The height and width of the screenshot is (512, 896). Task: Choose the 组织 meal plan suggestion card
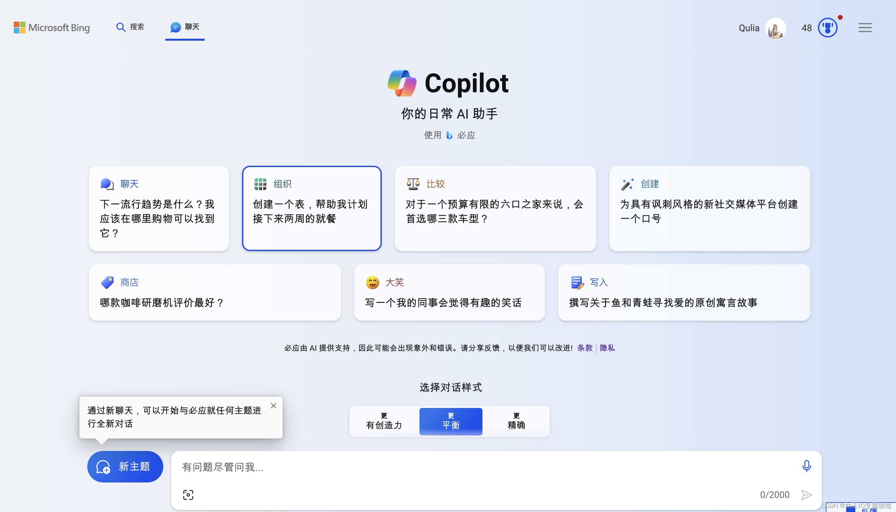pyautogui.click(x=312, y=208)
